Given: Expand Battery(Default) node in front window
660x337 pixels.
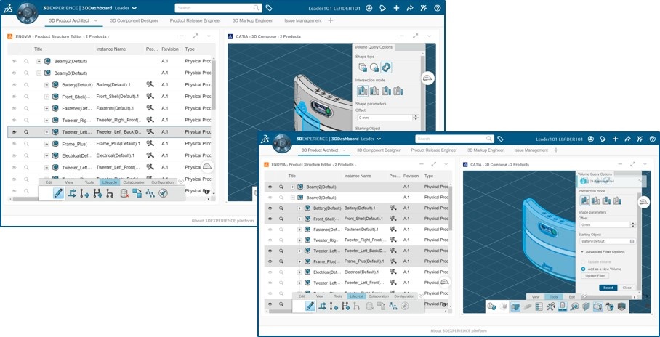Looking at the screenshot, I should coord(299,208).
